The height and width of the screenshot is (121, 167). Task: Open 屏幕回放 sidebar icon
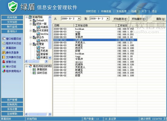tap(4, 48)
